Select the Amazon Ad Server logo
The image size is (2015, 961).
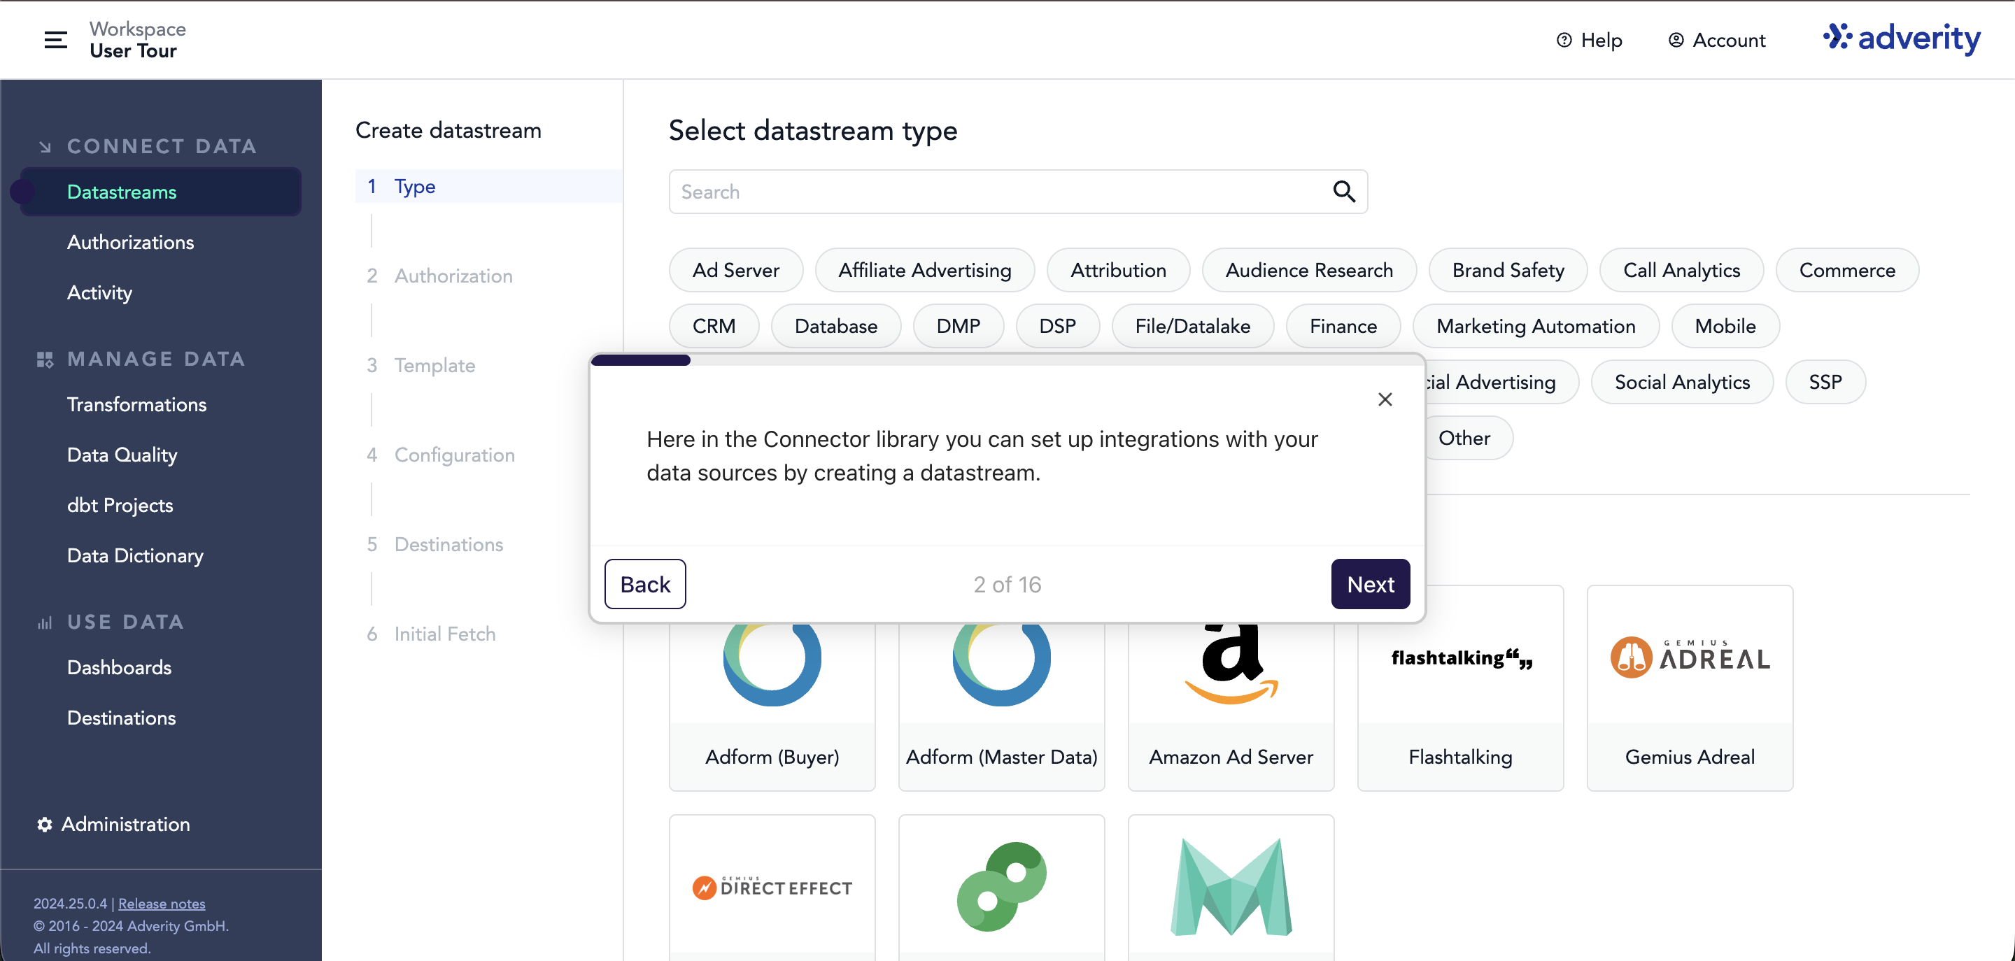coord(1231,664)
